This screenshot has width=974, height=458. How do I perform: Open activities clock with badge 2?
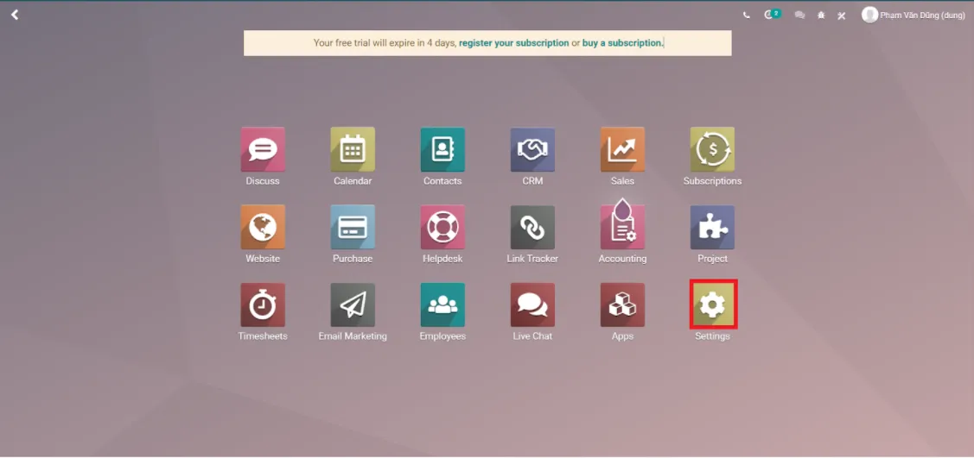(772, 15)
